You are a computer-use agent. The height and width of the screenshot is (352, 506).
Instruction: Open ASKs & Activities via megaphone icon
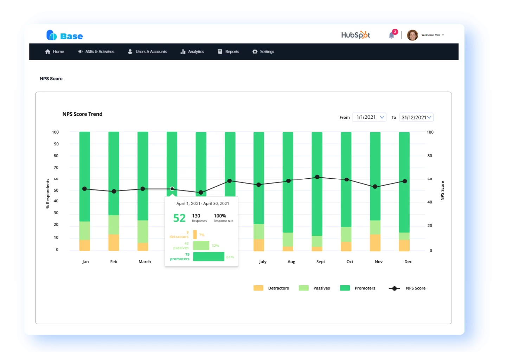[x=79, y=51]
